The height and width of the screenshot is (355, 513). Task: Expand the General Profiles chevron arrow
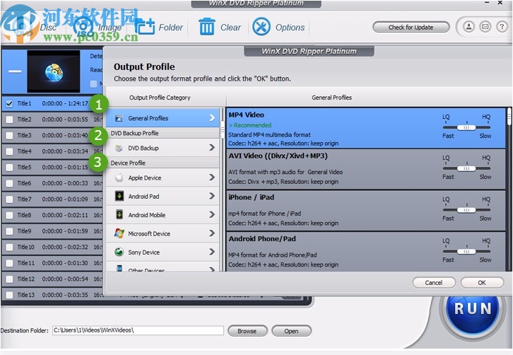click(212, 118)
